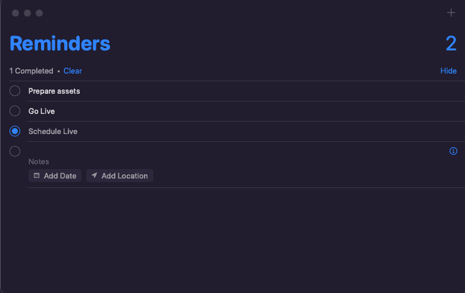Open the info details for new reminder
This screenshot has width=465, height=293.
pyautogui.click(x=453, y=151)
